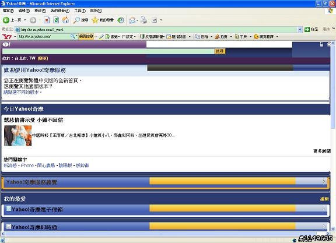Open the 說明(H) menu

(x=96, y=10)
